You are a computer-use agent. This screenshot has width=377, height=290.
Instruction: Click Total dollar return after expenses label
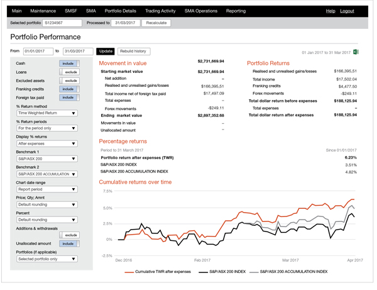point(281,115)
